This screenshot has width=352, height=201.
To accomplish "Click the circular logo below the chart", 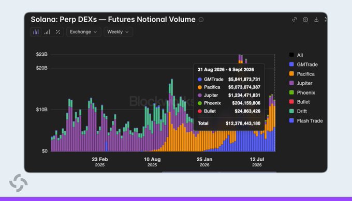I will tap(19, 183).
